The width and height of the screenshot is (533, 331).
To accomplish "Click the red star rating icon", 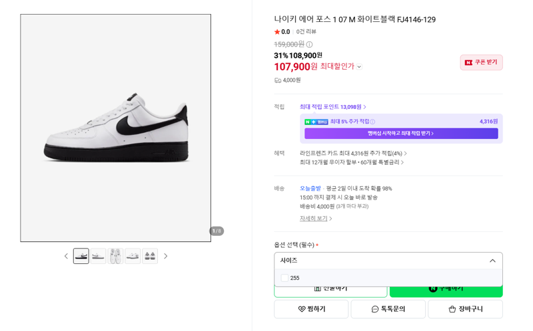I will (x=277, y=32).
